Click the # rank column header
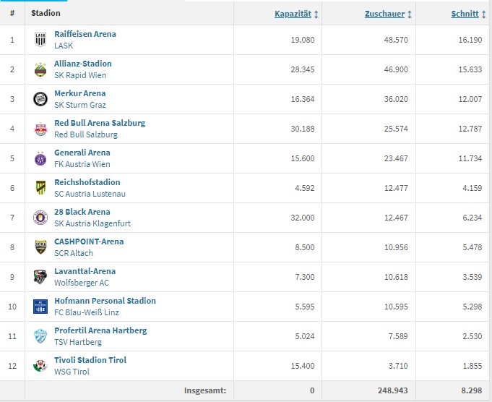The height and width of the screenshot is (402, 492). click(x=12, y=13)
